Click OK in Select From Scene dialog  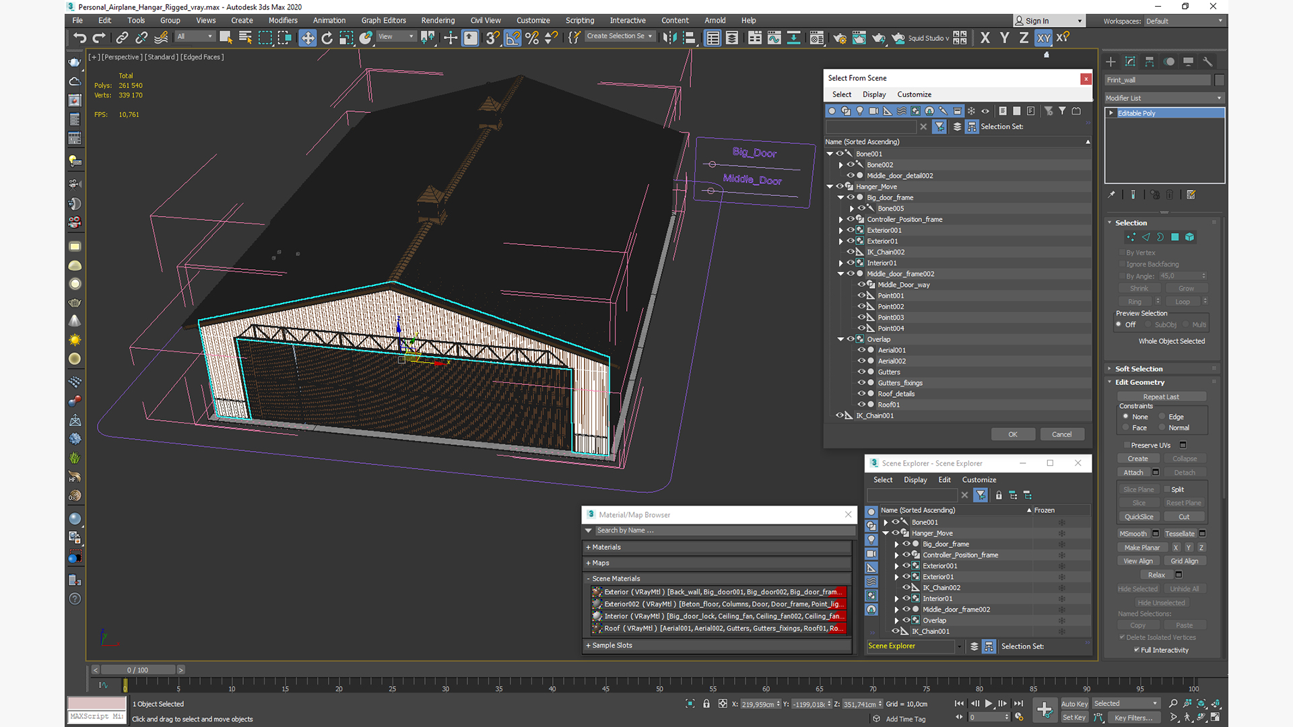[1013, 434]
